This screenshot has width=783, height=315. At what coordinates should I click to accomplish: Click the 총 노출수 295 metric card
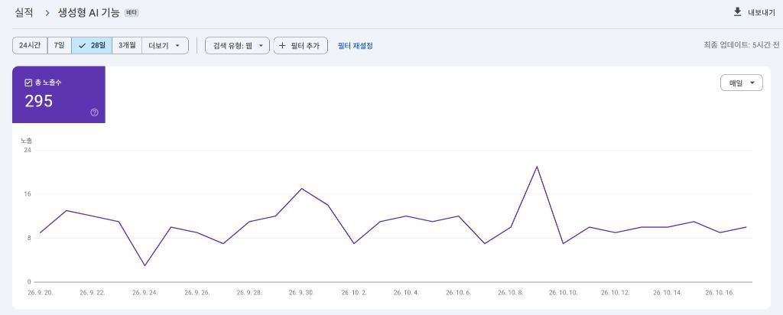click(59, 94)
